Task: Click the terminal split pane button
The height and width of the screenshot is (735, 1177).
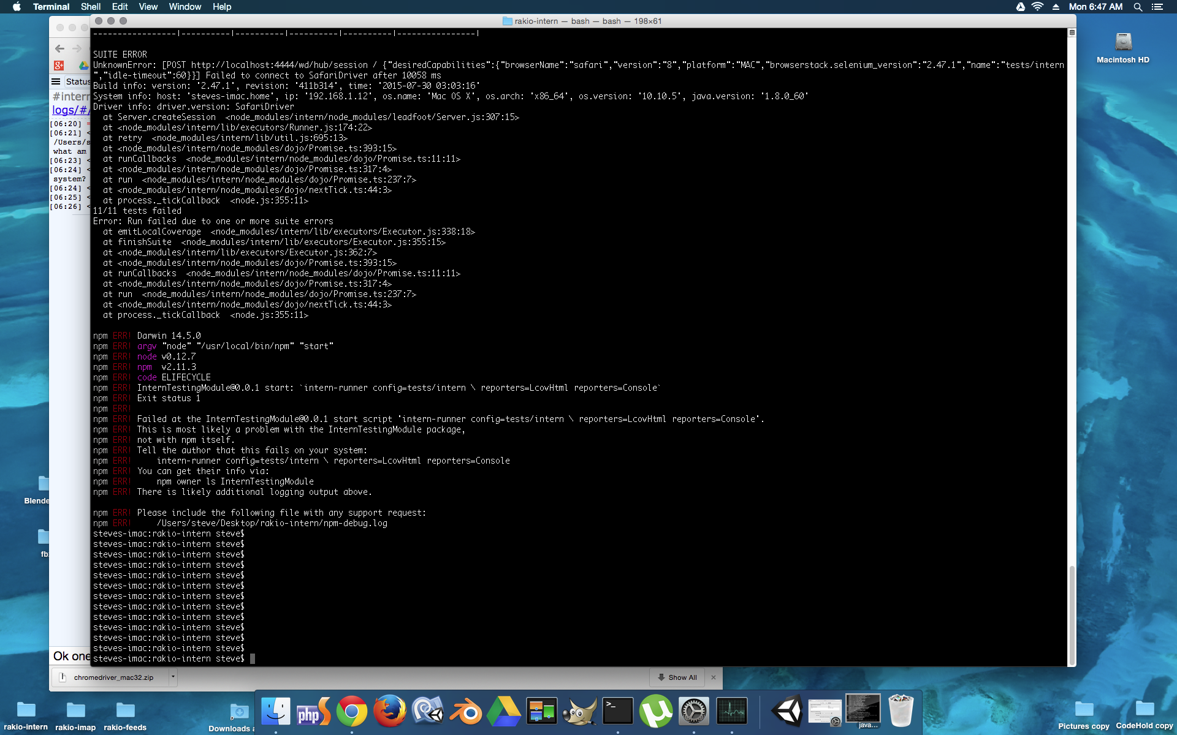Action: [x=1072, y=32]
